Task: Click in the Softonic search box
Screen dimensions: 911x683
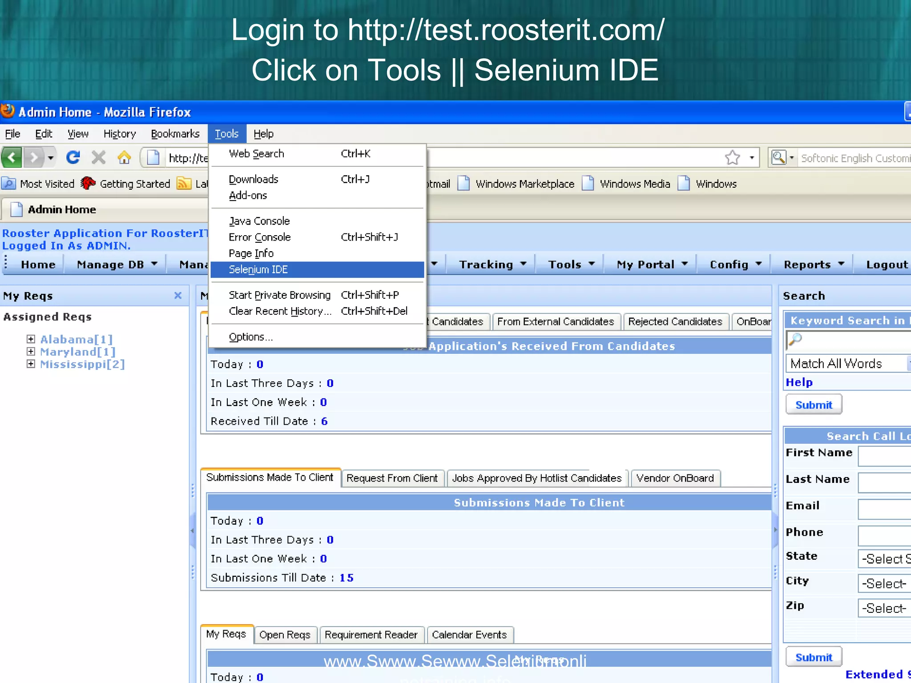Action: point(855,158)
